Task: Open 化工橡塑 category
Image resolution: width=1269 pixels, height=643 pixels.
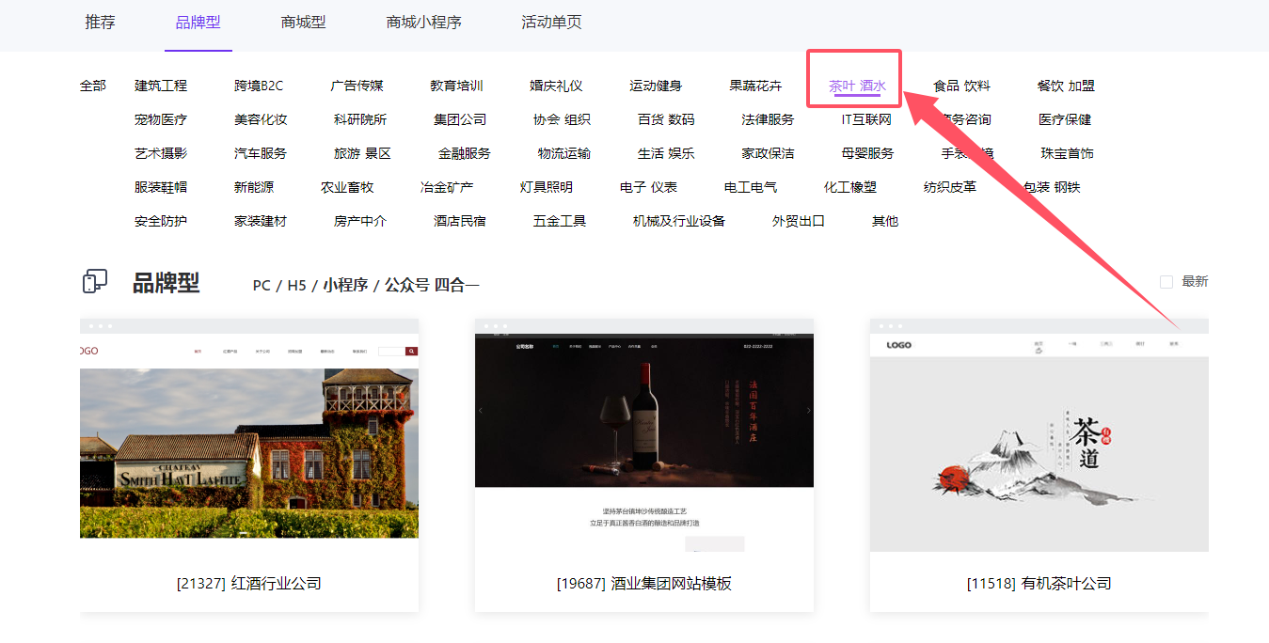Action: click(850, 187)
